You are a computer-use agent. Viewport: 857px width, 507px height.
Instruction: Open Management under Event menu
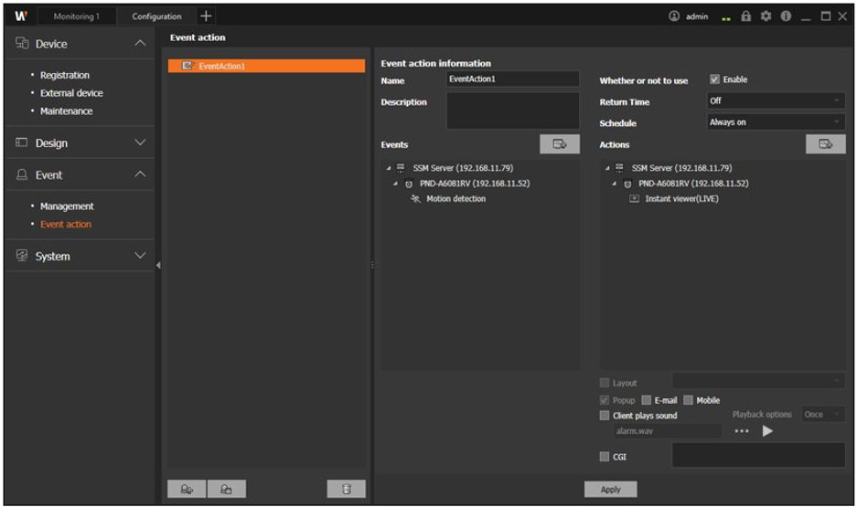tap(67, 206)
